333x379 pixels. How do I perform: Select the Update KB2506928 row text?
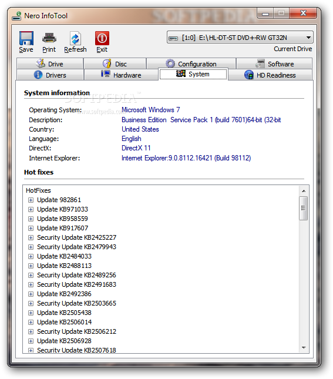(x=64, y=341)
